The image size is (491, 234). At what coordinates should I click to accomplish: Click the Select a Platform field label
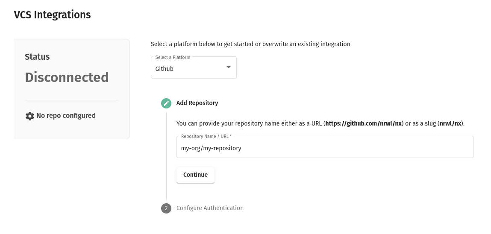pyautogui.click(x=173, y=57)
